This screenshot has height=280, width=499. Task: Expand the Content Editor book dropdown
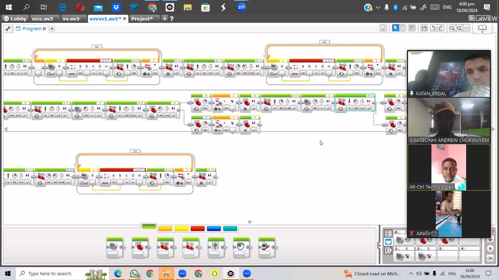(483, 29)
